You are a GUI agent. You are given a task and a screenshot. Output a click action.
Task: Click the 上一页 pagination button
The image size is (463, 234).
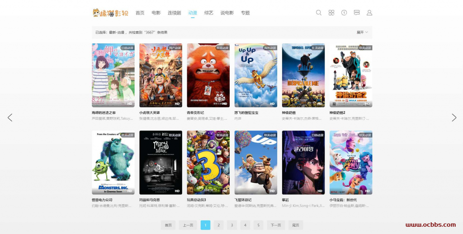pyautogui.click(x=188, y=225)
